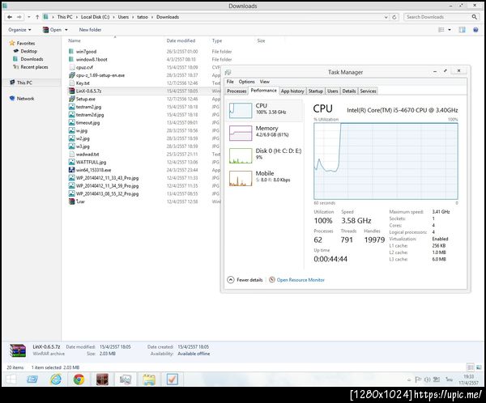Screen dimensions: 486x403
Task: Select the Mobile network thumbnail graph
Action: click(x=241, y=178)
